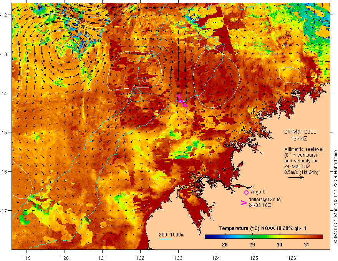Screen dimensions: 338x261
Task: Click the latitude axis label -13
Action: click(4, 54)
